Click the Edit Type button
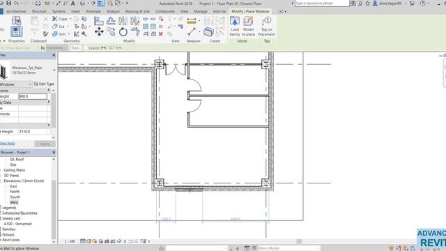The height and width of the screenshot is (251, 446). point(44,84)
